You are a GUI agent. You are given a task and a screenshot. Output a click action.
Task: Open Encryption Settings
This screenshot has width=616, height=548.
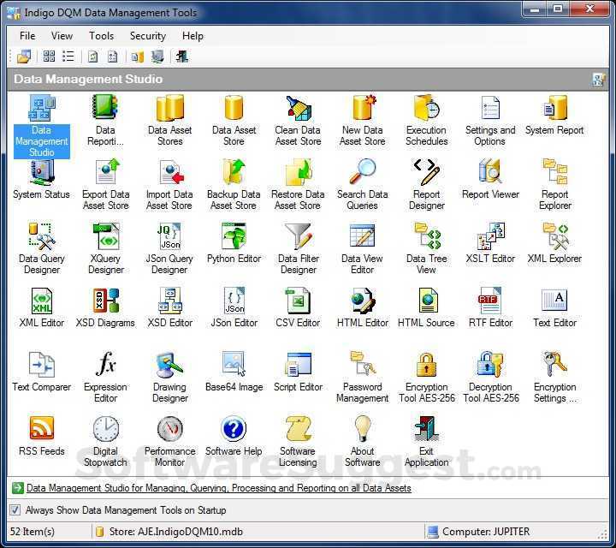(554, 377)
